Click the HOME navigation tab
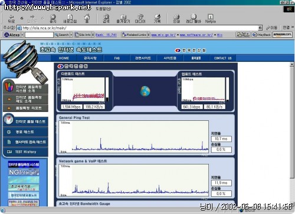 pos(64,58)
